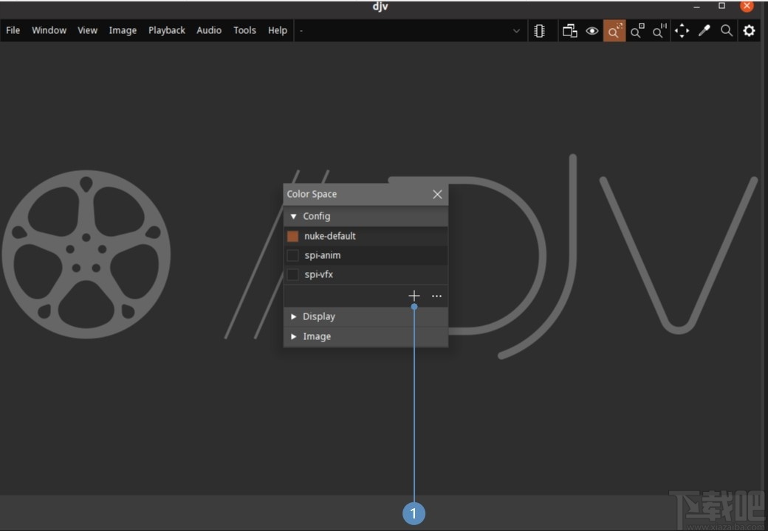Enable the spi-anim config checkbox
768x531 pixels.
(293, 256)
